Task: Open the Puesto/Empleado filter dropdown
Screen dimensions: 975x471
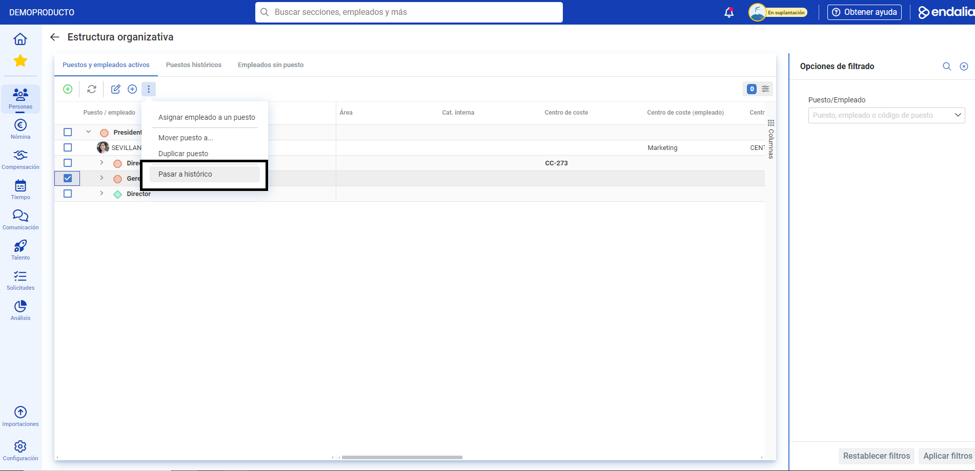Action: (886, 115)
